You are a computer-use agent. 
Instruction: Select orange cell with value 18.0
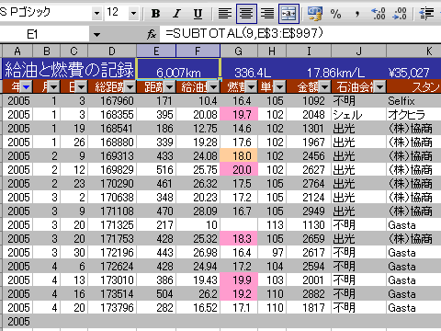[239, 156]
